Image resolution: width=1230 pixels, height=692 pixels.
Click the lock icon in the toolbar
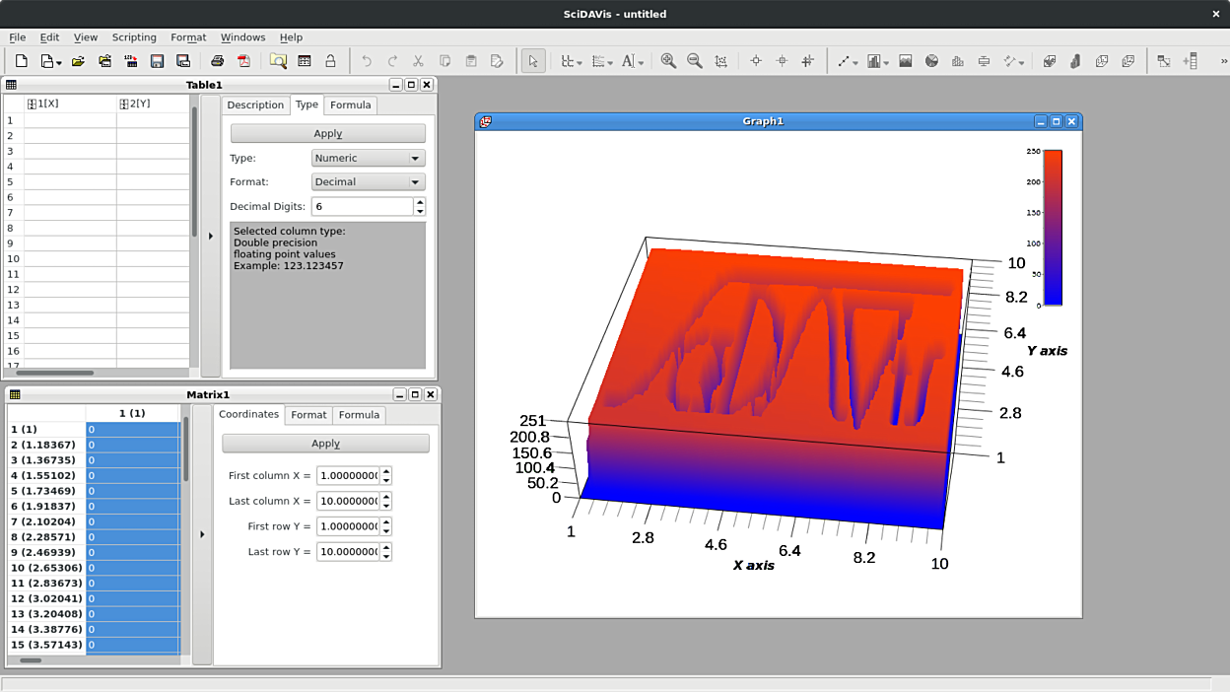coord(330,61)
